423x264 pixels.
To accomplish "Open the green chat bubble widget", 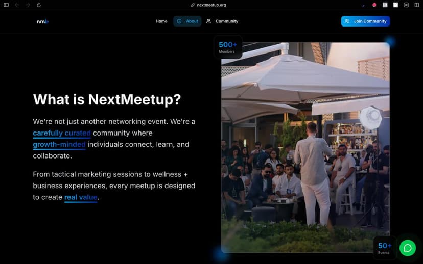I will click(x=407, y=248).
